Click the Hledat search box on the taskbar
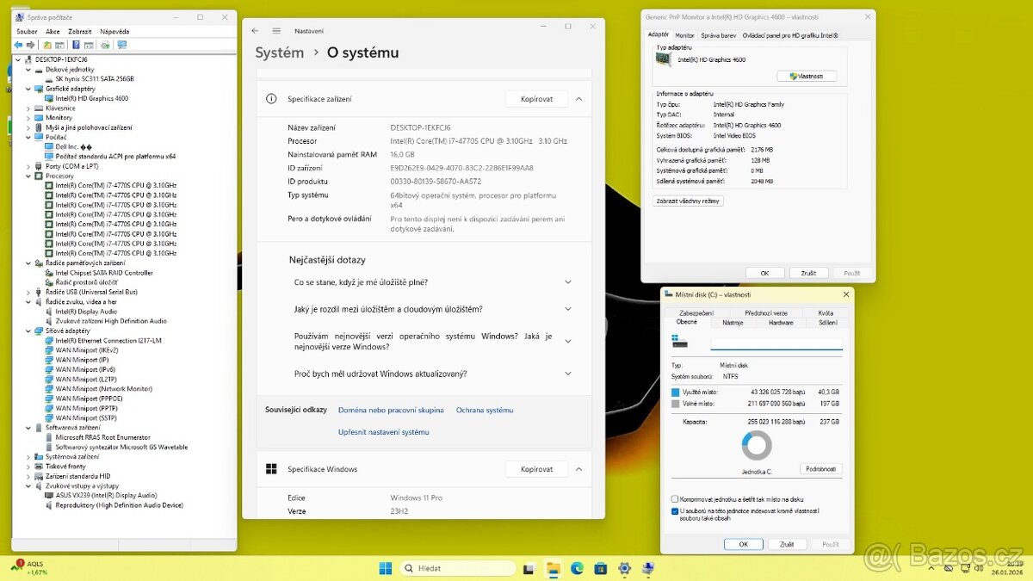This screenshot has height=581, width=1033. pyautogui.click(x=456, y=568)
